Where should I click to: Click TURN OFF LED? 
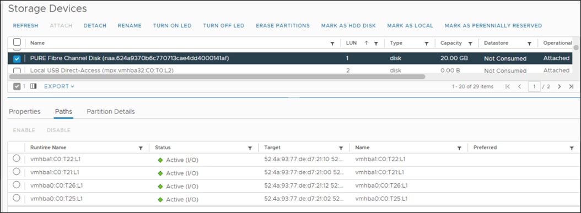(x=224, y=25)
